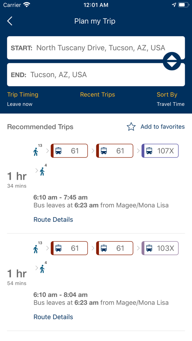The image size is (192, 341).
Task: Change the Leave now timing setting
Action: point(20,104)
